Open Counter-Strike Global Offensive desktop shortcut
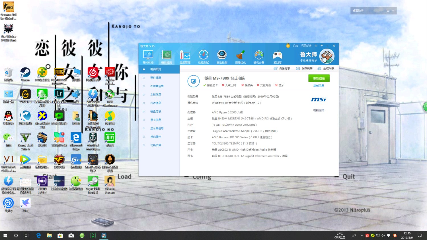Viewport: 427px width, 240px height. tap(9, 11)
